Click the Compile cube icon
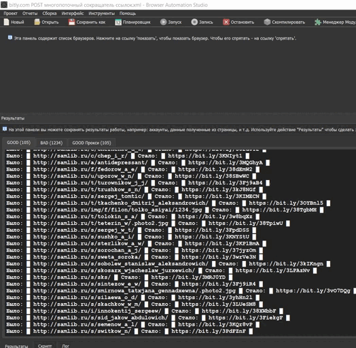 267,22
